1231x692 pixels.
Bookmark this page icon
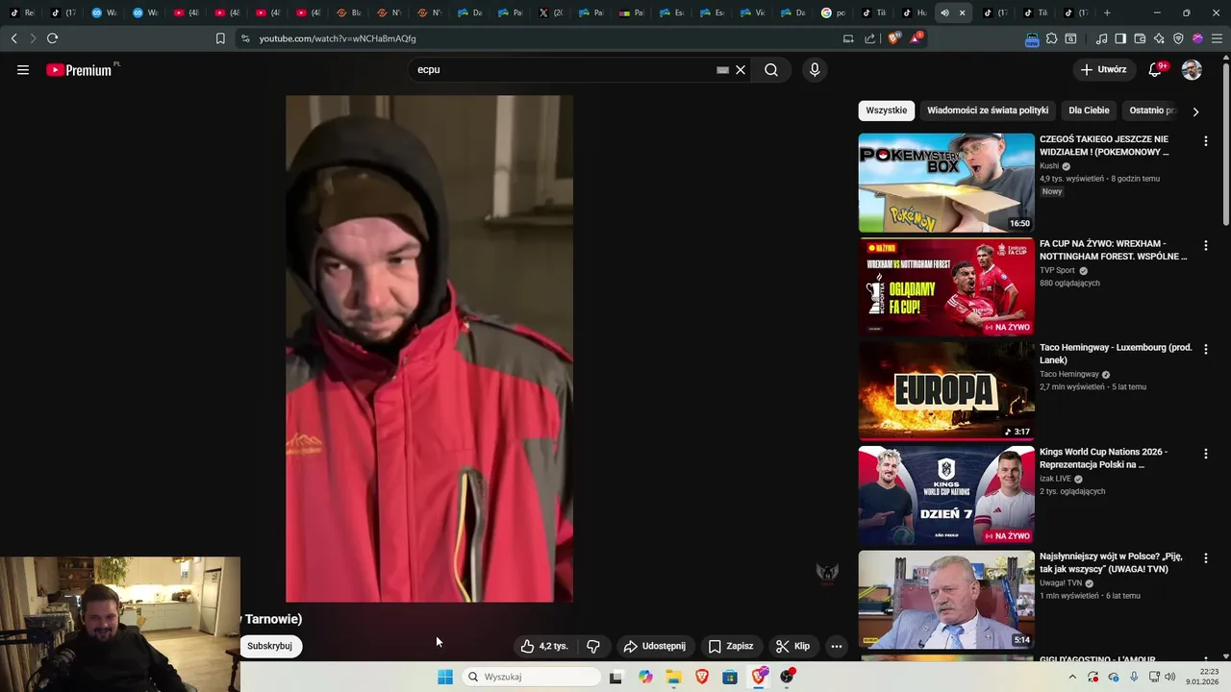pyautogui.click(x=220, y=38)
